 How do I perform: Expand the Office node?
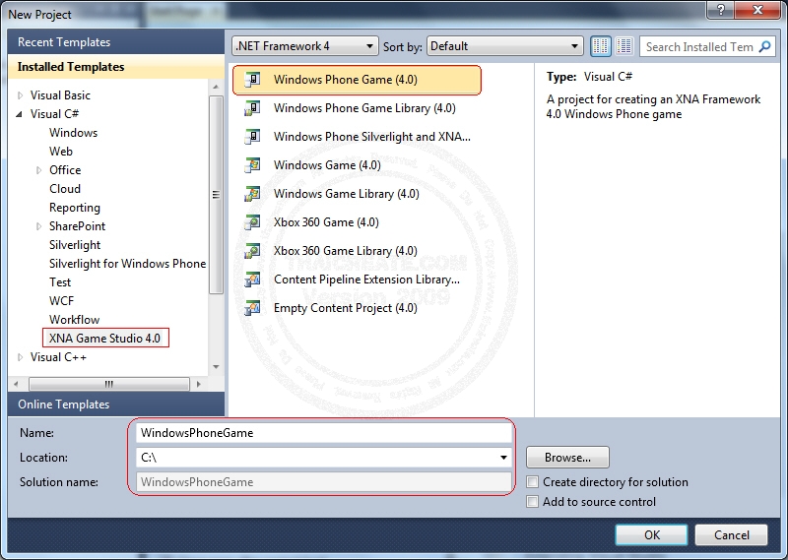click(38, 170)
